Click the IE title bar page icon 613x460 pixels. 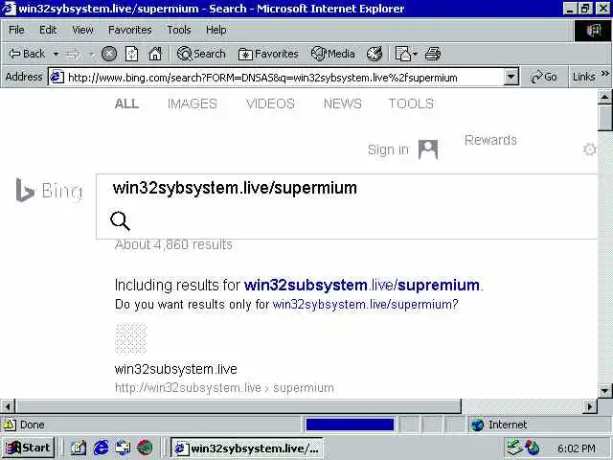pyautogui.click(x=9, y=9)
